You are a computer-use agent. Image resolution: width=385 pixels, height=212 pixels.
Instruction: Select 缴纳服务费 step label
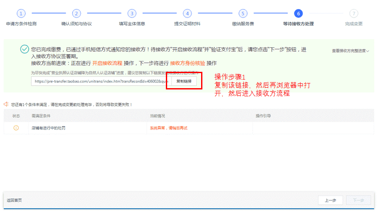coord(243,24)
